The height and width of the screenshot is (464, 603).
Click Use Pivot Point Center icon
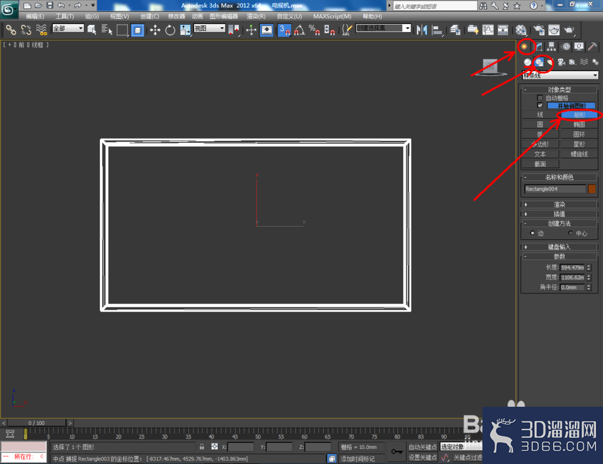coord(233,30)
